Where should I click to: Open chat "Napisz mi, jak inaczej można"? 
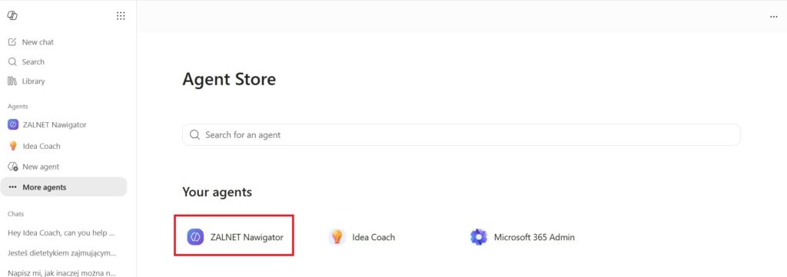pos(61,273)
